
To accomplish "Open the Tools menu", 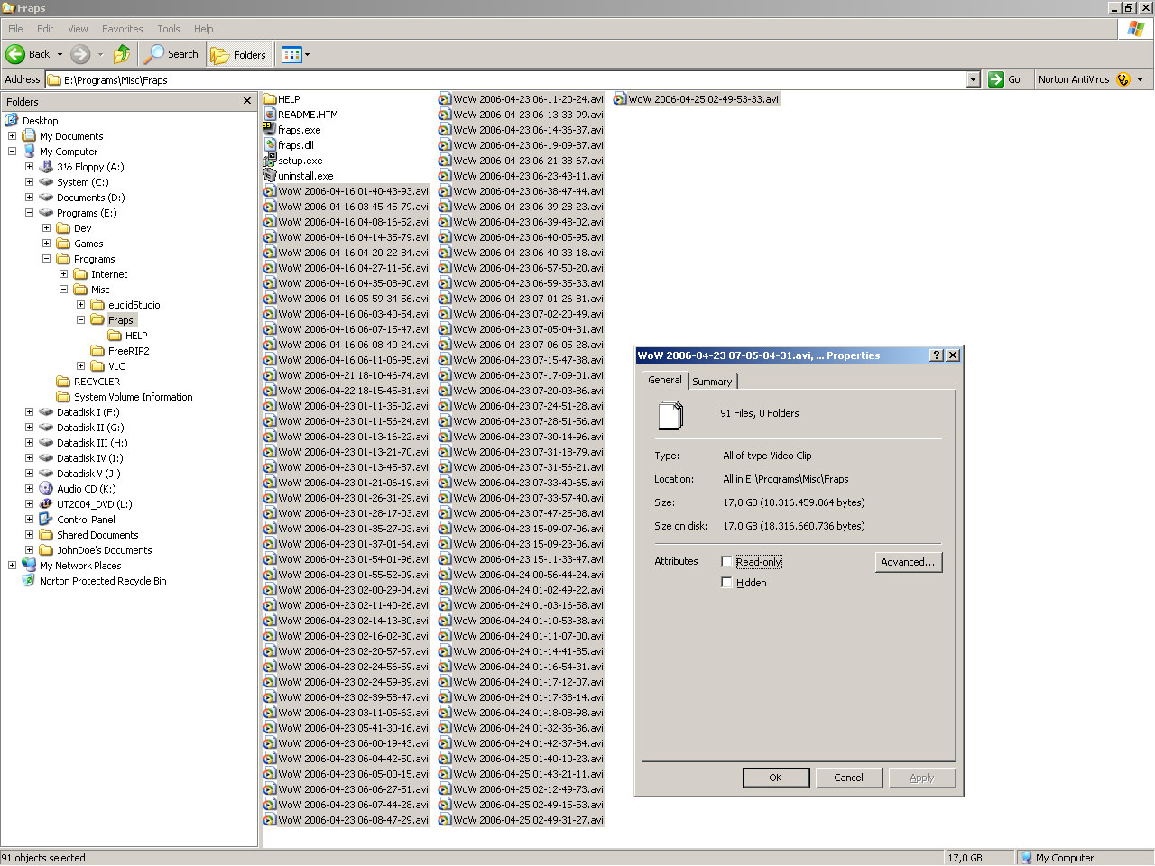I will [169, 29].
